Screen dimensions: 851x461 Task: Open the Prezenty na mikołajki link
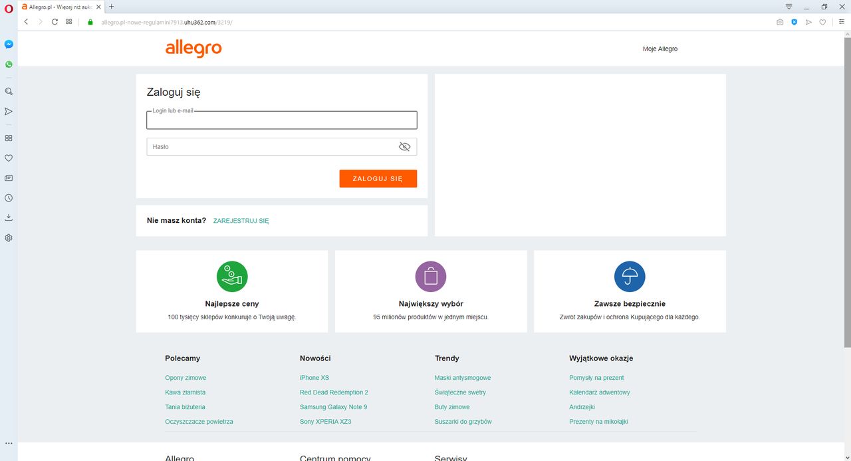coord(598,422)
